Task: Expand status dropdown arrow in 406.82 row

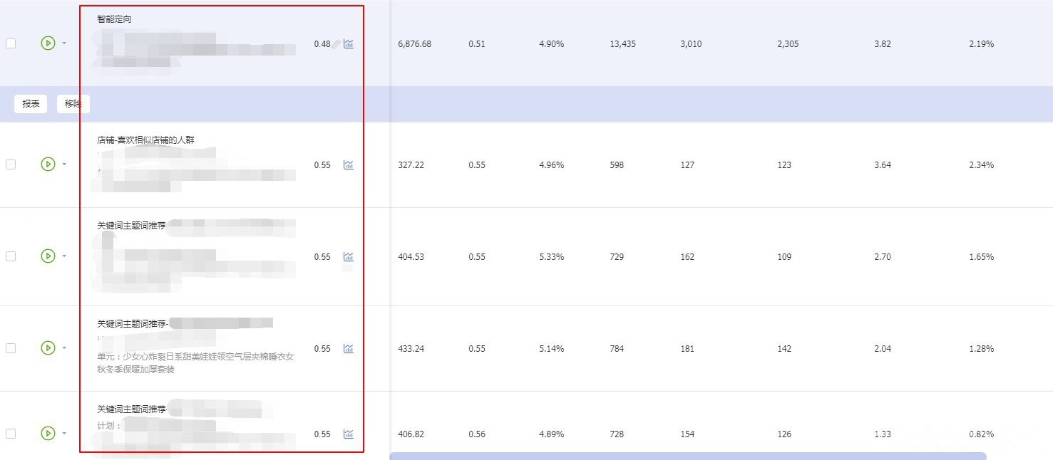Action: [x=64, y=434]
